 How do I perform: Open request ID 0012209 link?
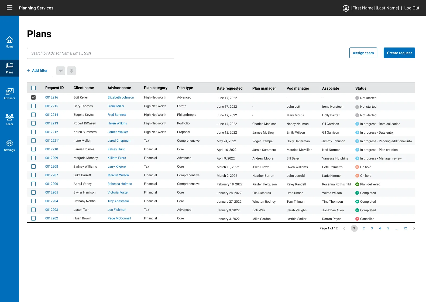(51, 158)
